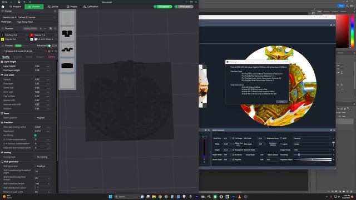
Task: Open the Ironing type dropdown
Action: pyautogui.click(x=43, y=157)
